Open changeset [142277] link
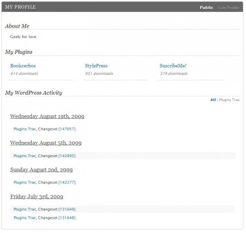 pos(67,182)
